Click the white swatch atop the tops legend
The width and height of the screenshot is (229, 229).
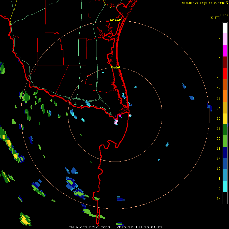coord(225,28)
